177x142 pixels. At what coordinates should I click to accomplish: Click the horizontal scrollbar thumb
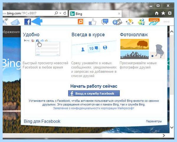click(53, 135)
